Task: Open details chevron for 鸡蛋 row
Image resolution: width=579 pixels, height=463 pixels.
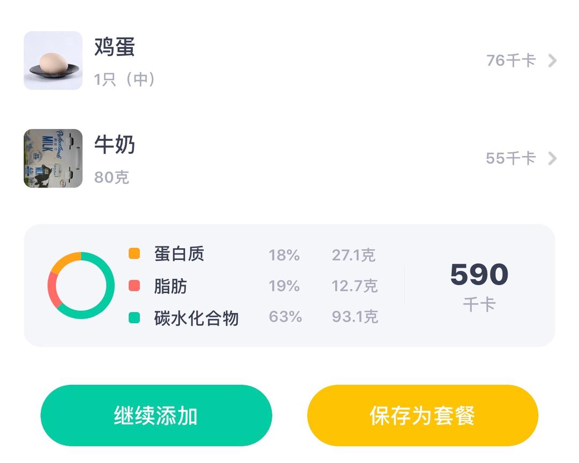Action: 552,61
